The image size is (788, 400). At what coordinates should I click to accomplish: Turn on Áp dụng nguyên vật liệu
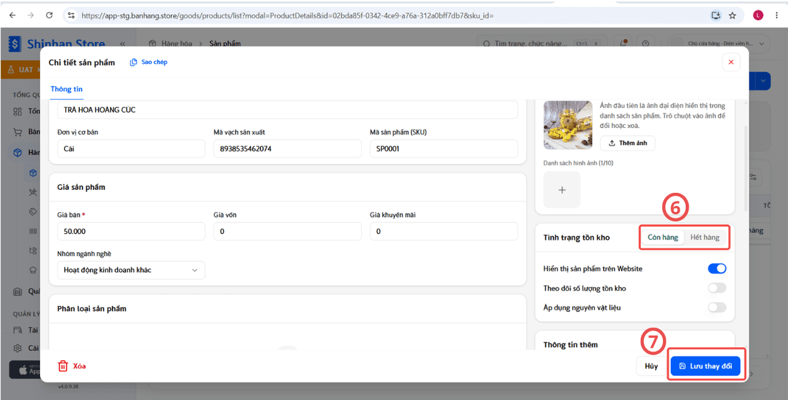pyautogui.click(x=717, y=307)
